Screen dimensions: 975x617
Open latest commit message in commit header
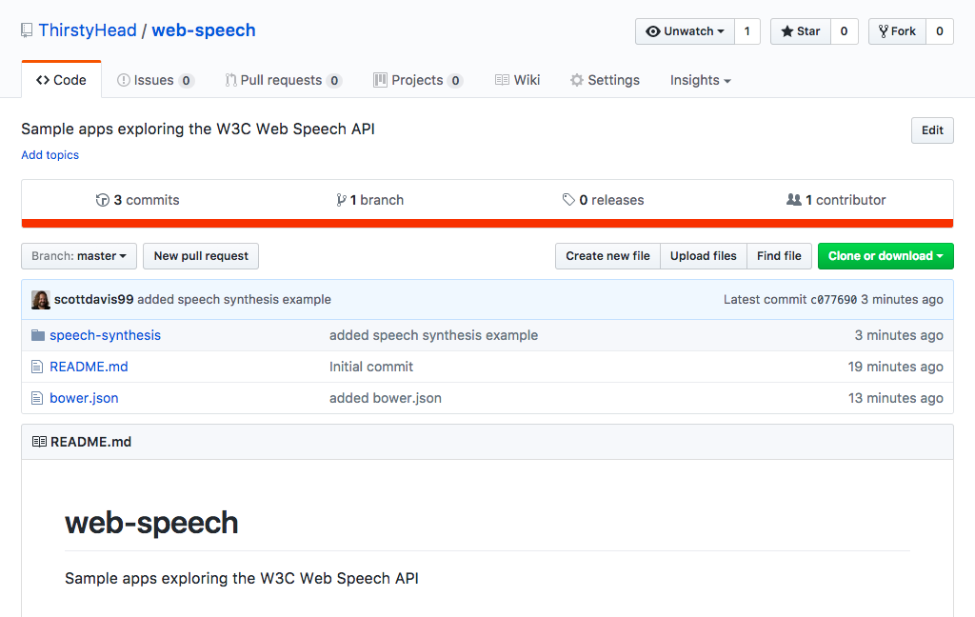pyautogui.click(x=234, y=299)
